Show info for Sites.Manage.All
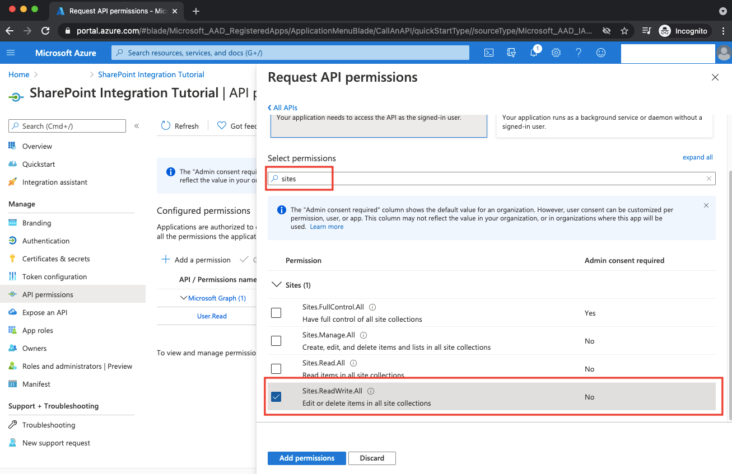 [363, 335]
